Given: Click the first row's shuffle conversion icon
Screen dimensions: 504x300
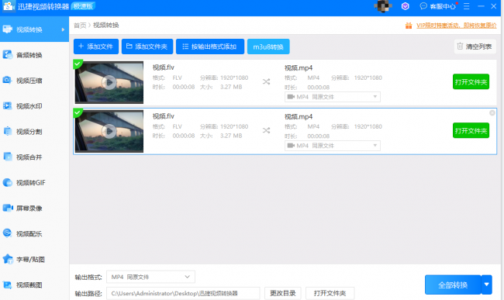Looking at the screenshot, I should click(266, 81).
